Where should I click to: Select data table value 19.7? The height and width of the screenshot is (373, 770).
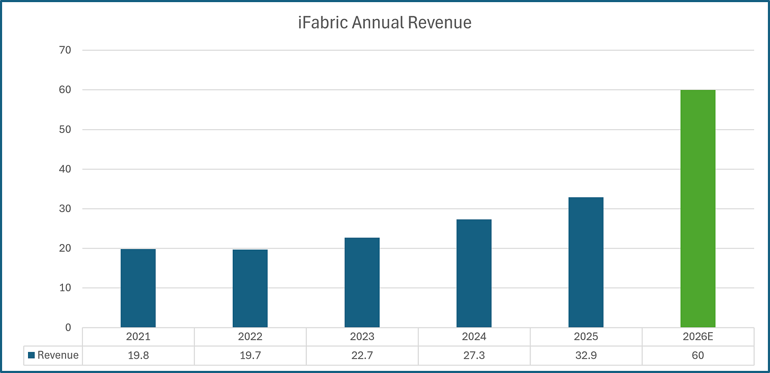(x=250, y=356)
